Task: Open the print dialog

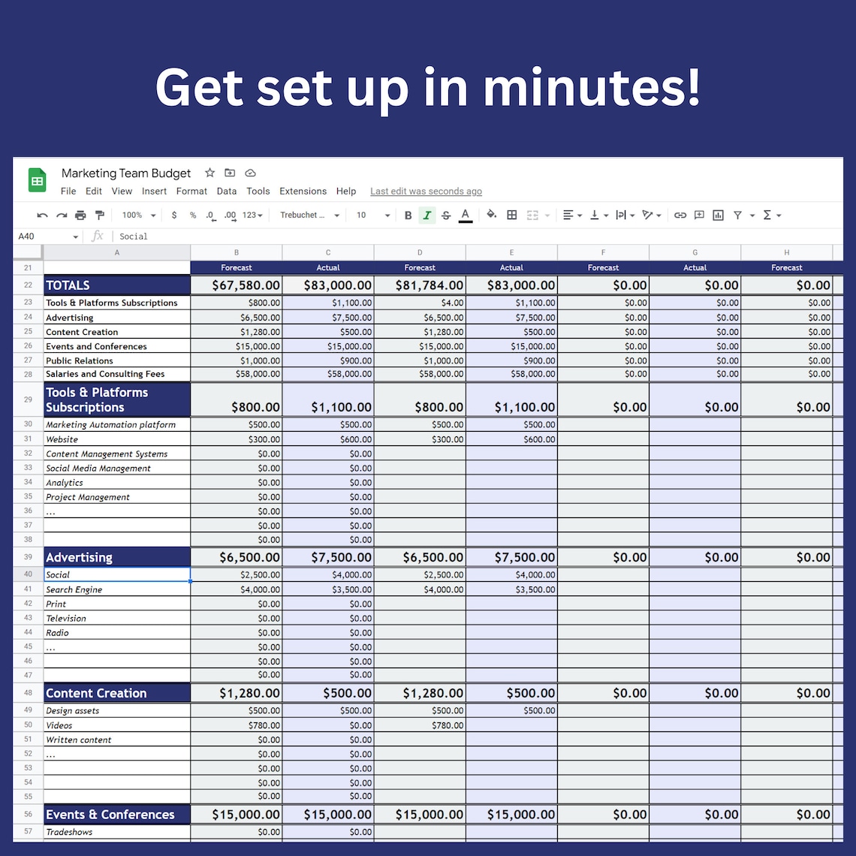Action: (x=80, y=215)
